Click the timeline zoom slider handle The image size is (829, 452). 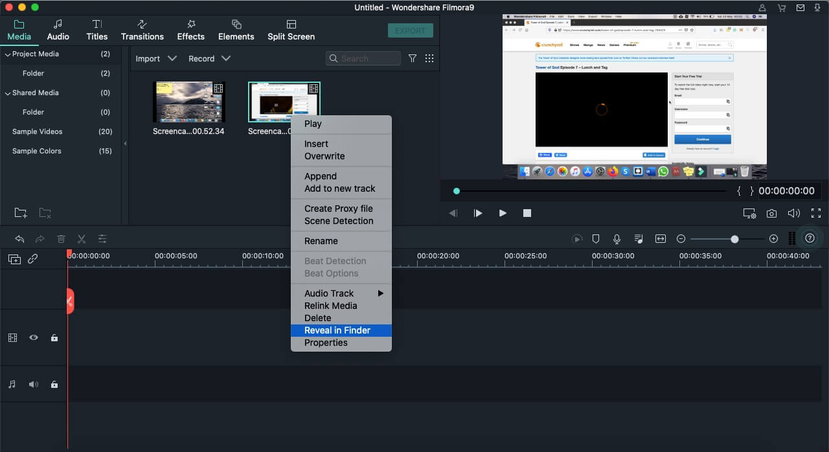tap(734, 239)
